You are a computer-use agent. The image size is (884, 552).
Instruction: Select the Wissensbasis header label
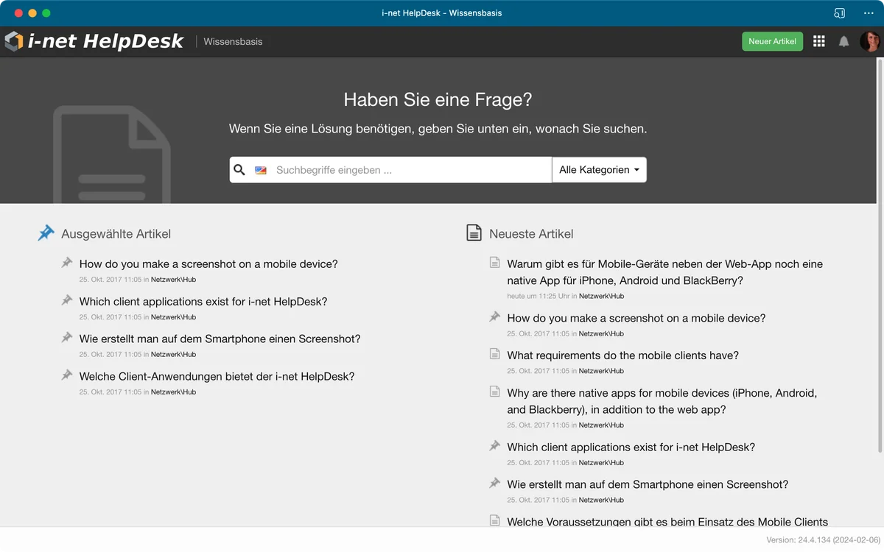coord(233,42)
